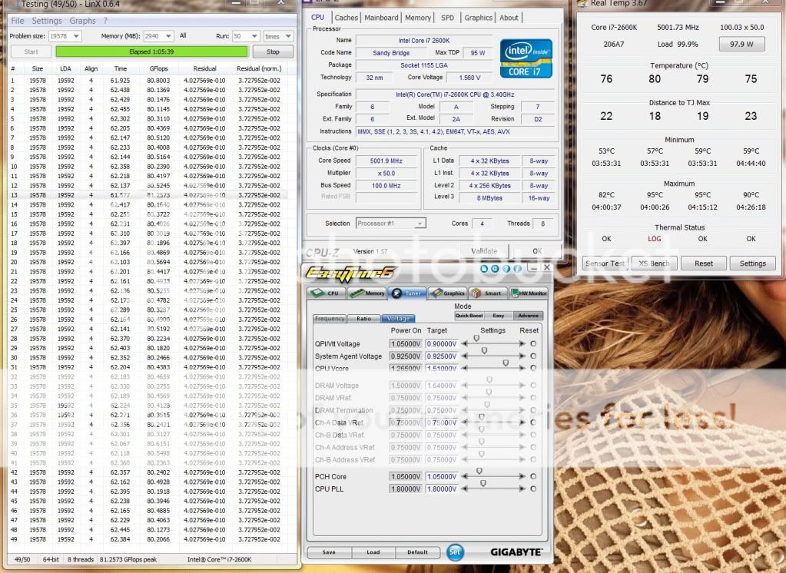This screenshot has width=786, height=573.
Task: Switch to the SPD tab in CPU-Z
Action: (447, 18)
